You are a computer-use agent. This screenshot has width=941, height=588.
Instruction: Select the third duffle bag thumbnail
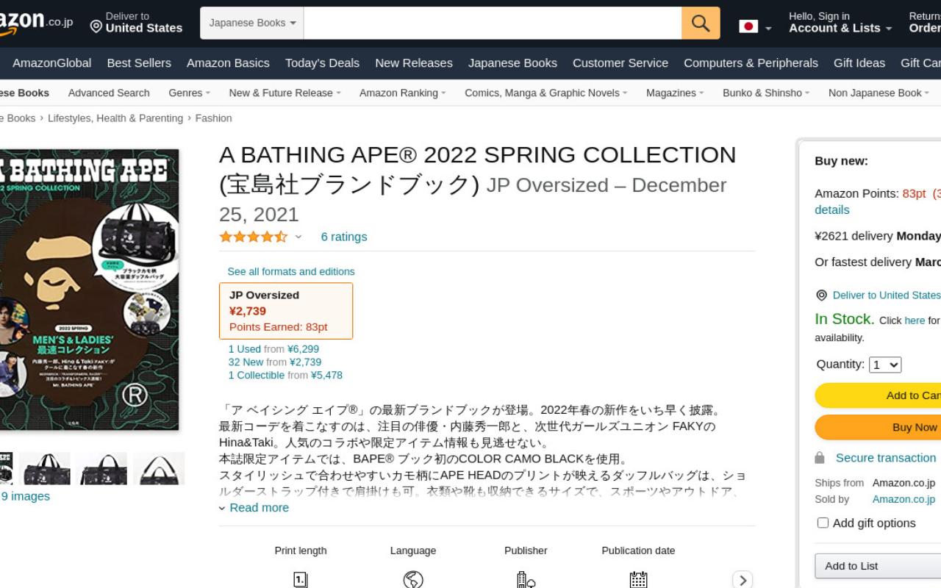point(101,469)
